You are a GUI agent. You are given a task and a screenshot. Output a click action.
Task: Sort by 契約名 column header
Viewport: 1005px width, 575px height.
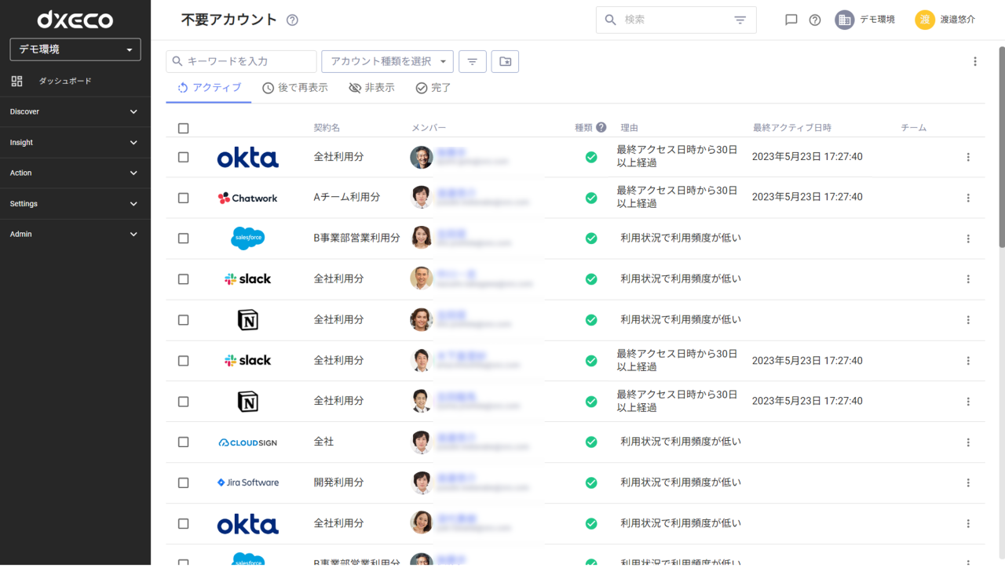pos(327,127)
